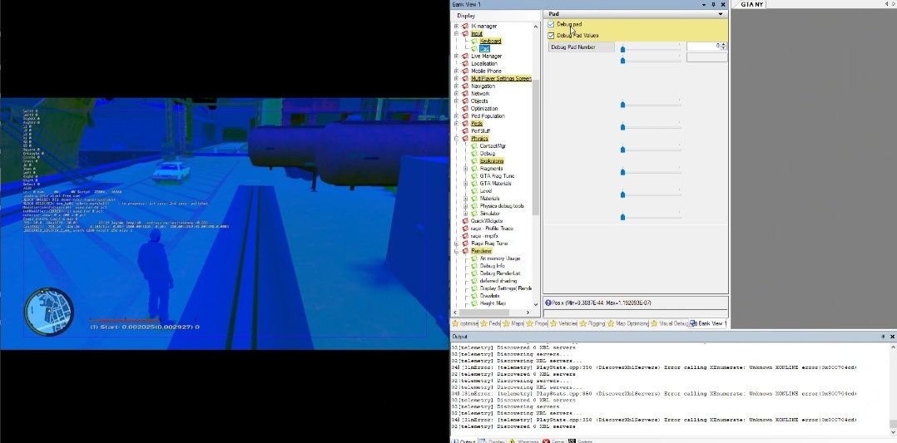Click the Debug Pad Number value field

[704, 46]
